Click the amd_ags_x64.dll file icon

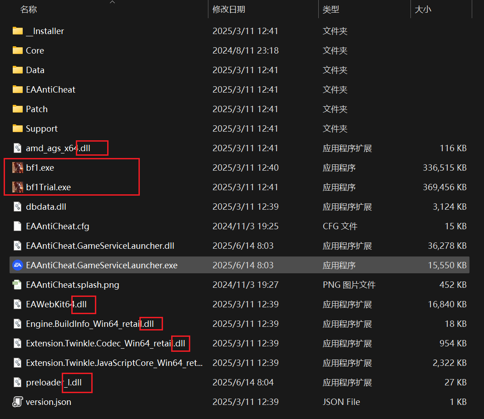coord(18,148)
